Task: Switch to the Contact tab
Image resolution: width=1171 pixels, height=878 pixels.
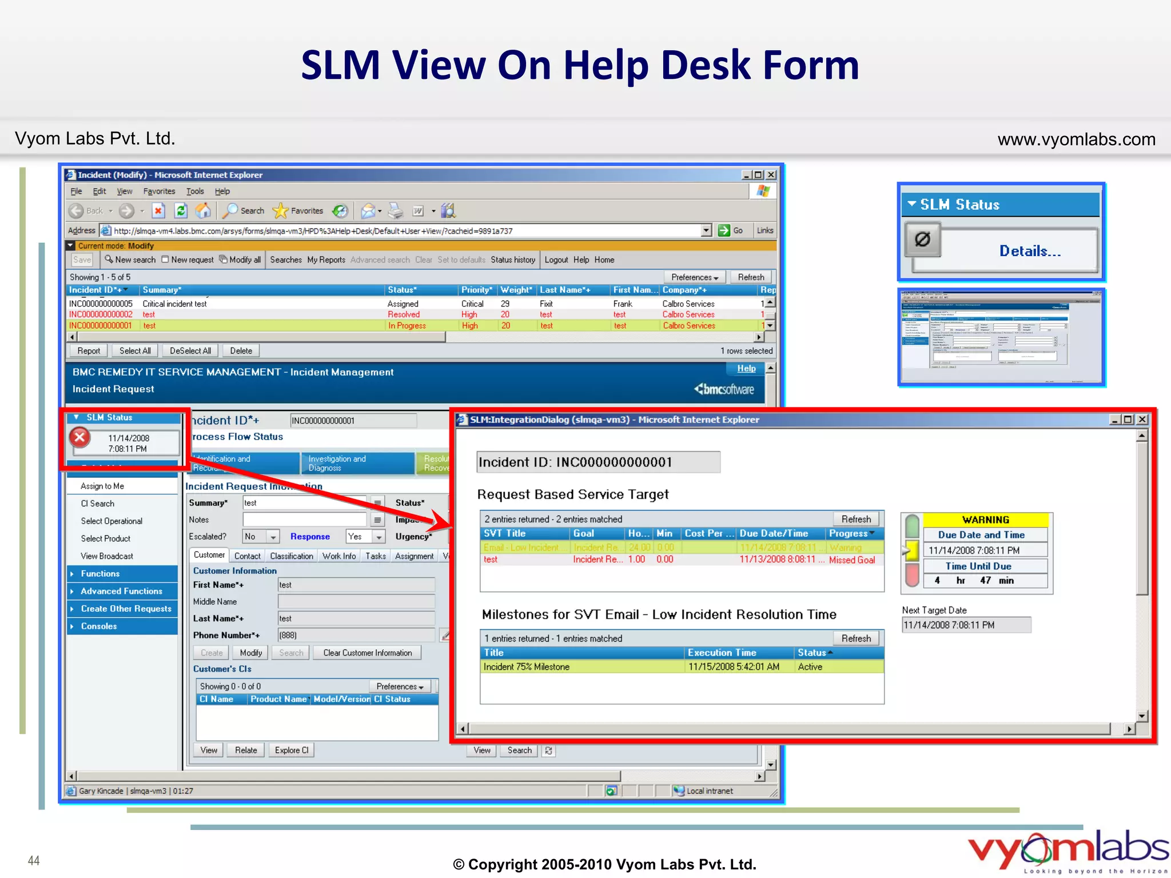Action: point(248,556)
